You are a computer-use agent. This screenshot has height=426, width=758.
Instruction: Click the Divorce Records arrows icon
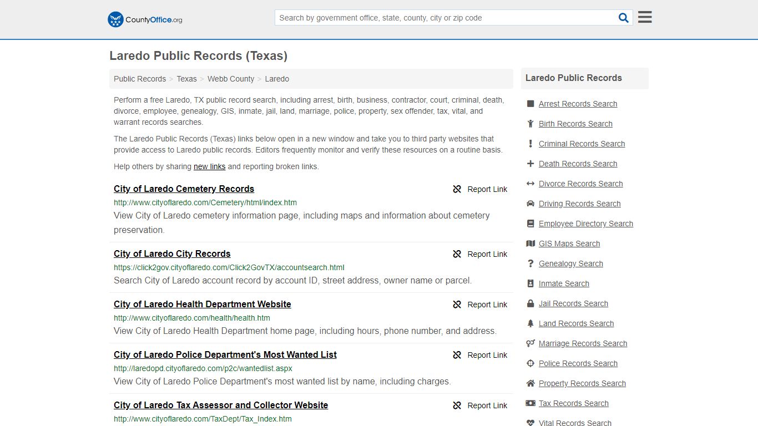click(x=530, y=184)
